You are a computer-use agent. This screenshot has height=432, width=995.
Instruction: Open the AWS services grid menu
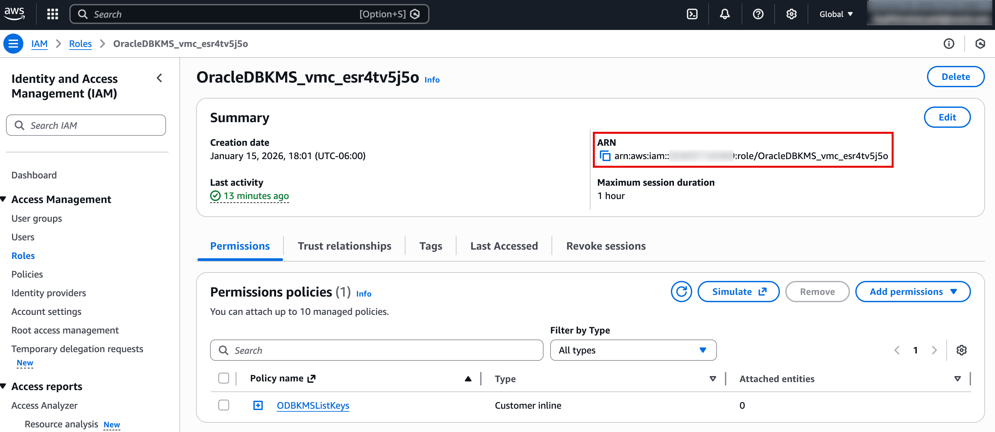(53, 14)
